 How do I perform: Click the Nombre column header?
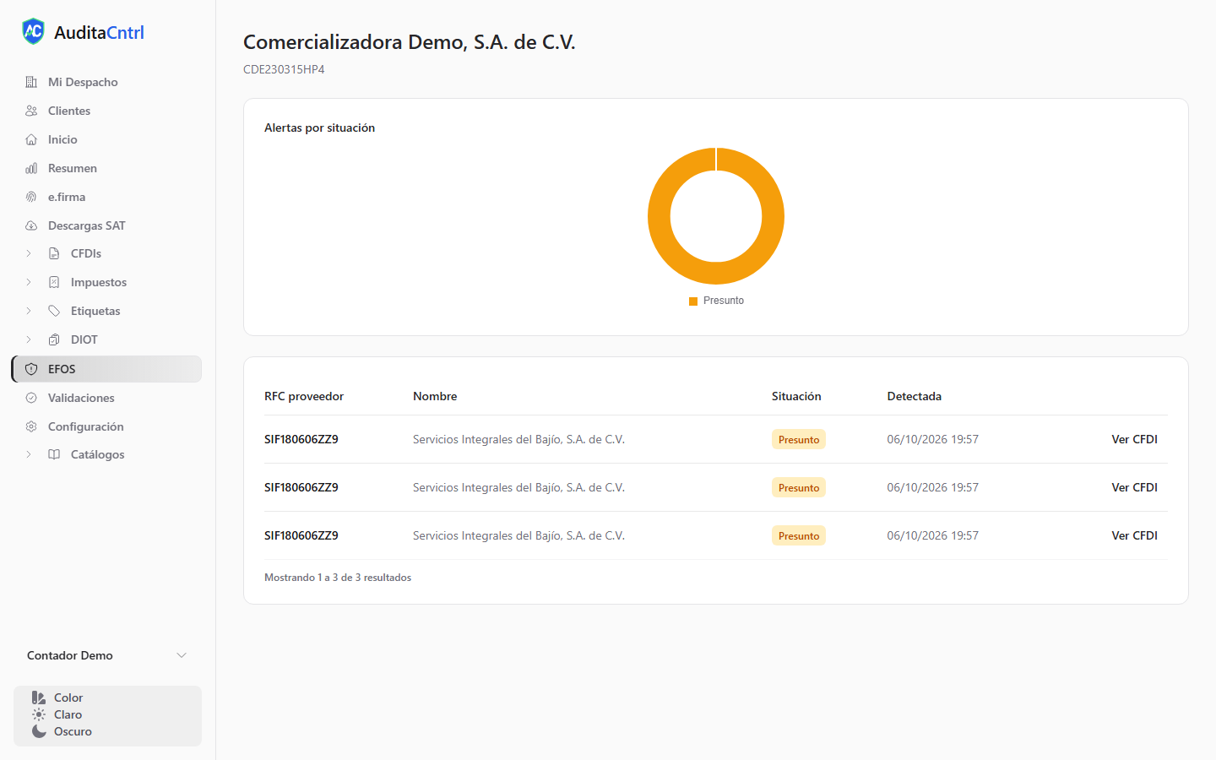435,396
